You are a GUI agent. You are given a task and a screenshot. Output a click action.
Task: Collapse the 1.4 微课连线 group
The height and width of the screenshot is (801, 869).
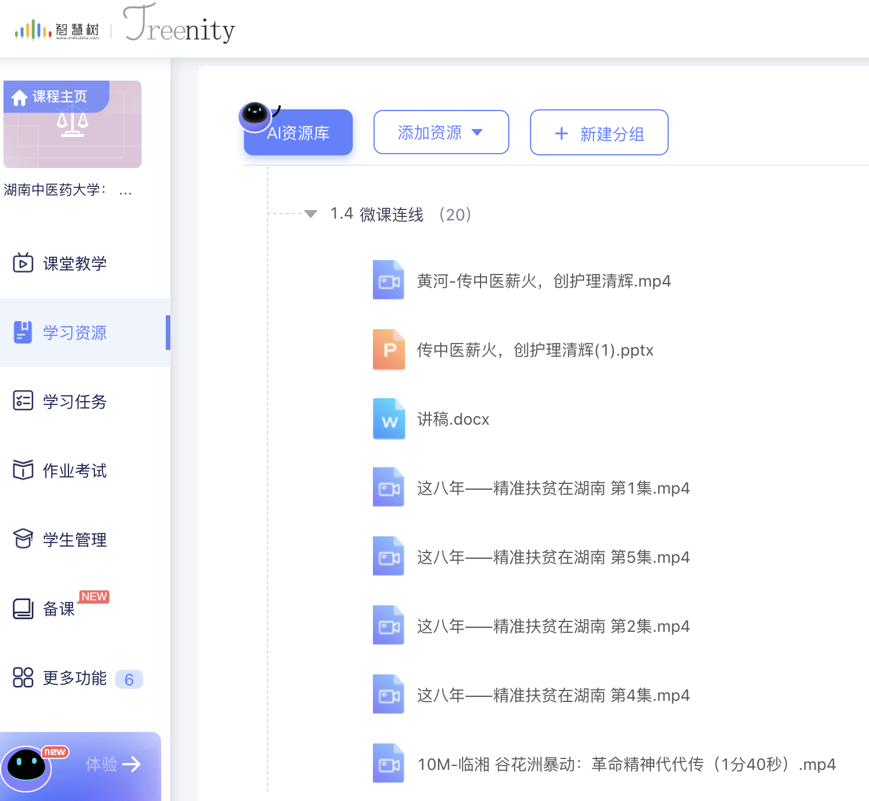[311, 214]
